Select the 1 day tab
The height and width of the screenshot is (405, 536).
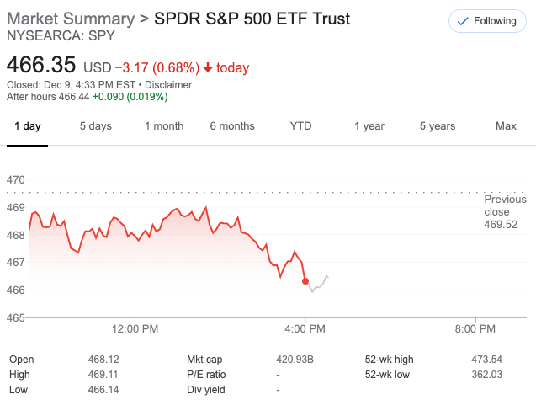(27, 126)
